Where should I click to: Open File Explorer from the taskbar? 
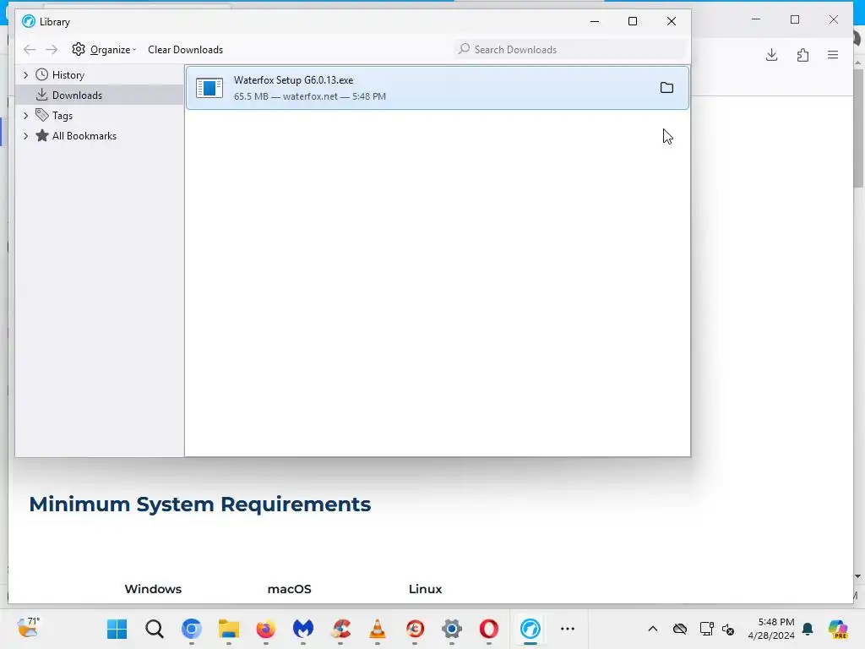pyautogui.click(x=228, y=629)
